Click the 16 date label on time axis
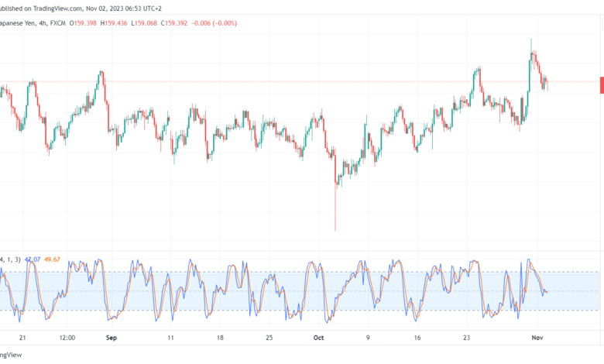This screenshot has height=364, width=604. coord(417,338)
